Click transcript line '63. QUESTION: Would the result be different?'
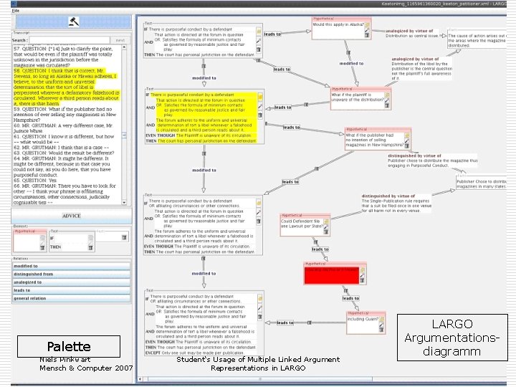 pos(64,153)
